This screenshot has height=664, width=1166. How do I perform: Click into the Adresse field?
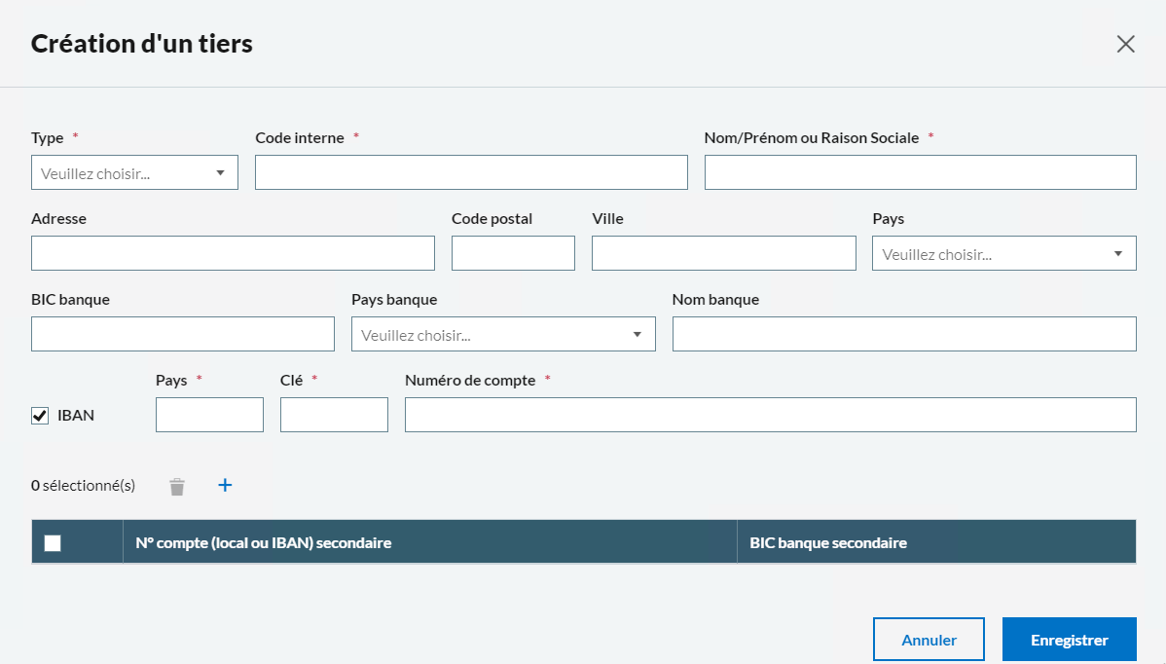tap(233, 254)
